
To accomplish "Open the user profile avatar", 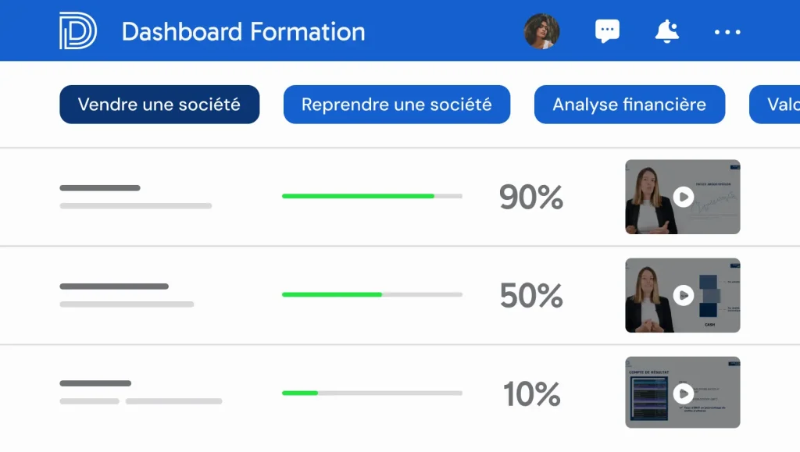I will pos(541,31).
